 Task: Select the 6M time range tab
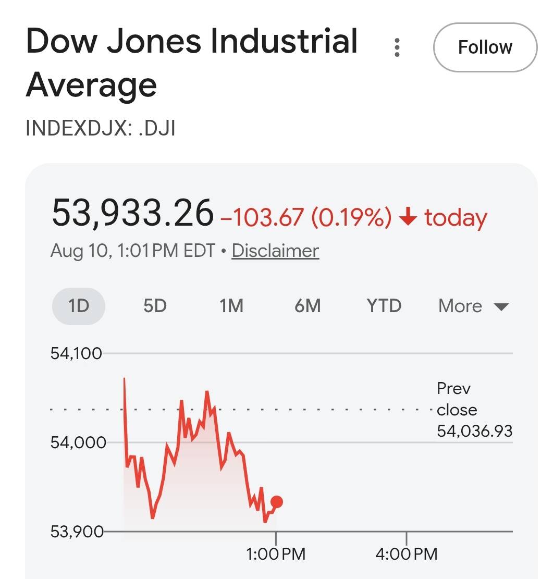click(308, 306)
